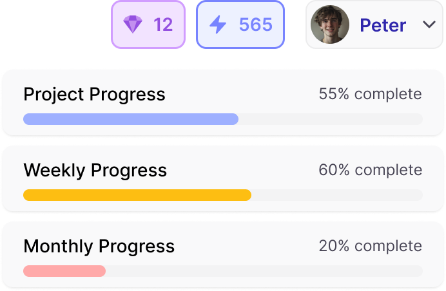Click the blue Project Progress bar fill

point(131,119)
